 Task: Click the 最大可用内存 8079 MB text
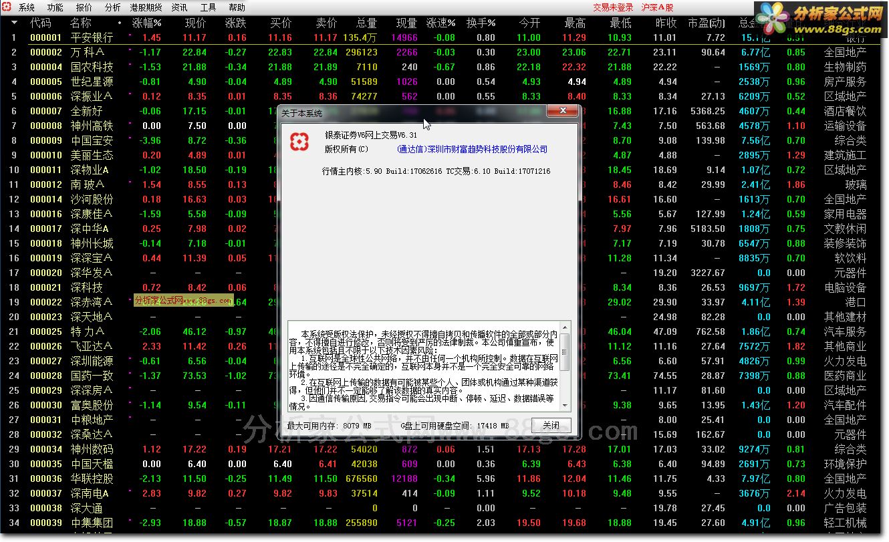(x=329, y=426)
